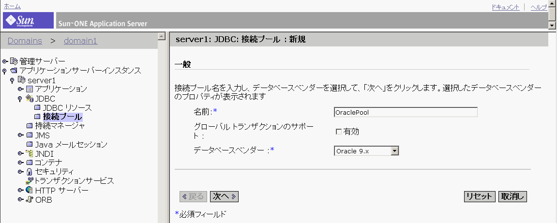
Task: Expand the JNDI tree node
Action: (21, 154)
